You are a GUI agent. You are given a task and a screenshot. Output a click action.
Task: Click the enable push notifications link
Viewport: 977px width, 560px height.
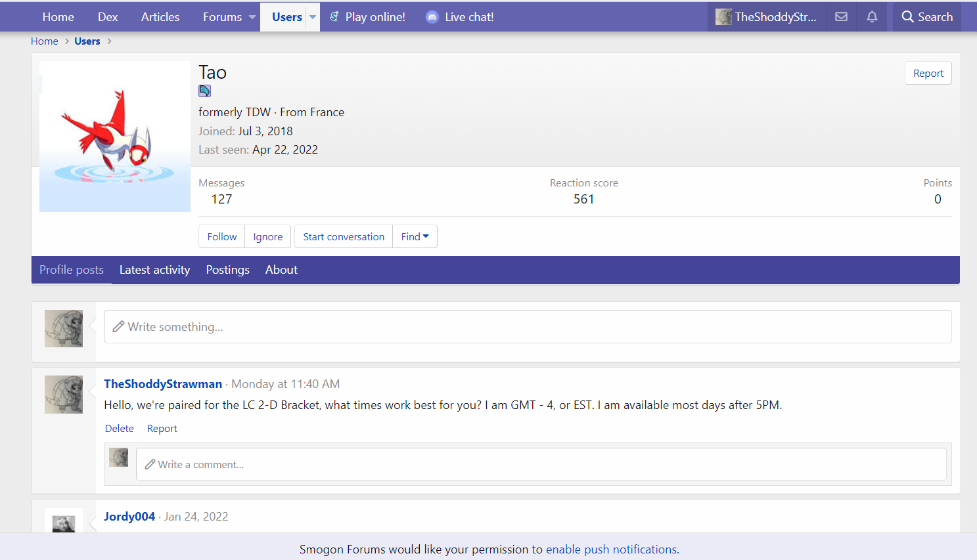[x=611, y=549]
